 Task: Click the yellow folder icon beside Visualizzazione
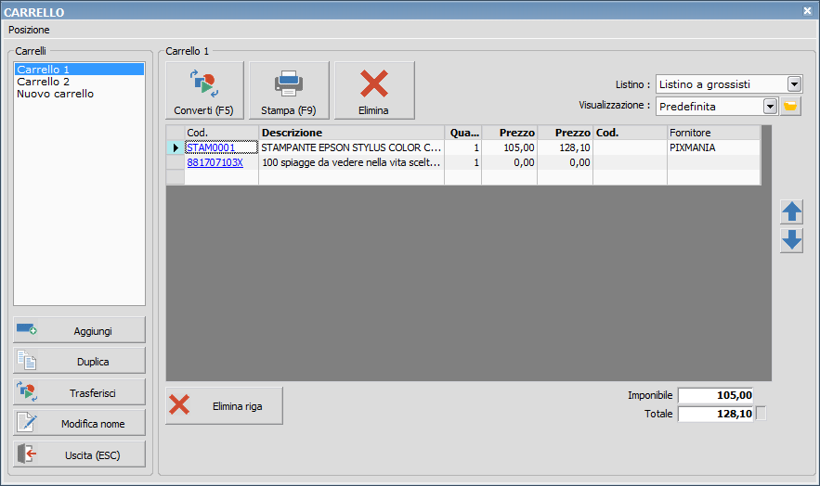click(790, 107)
